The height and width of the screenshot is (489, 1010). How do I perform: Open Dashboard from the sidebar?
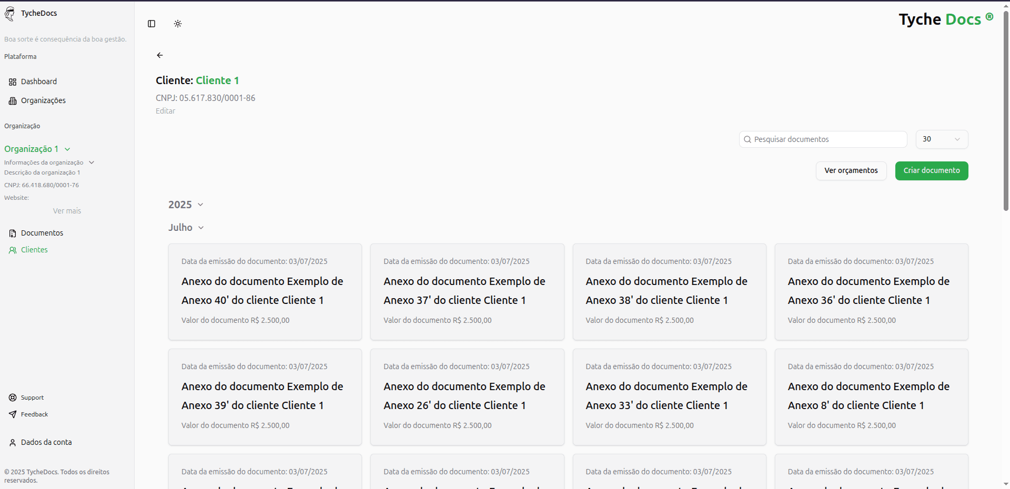pyautogui.click(x=38, y=81)
